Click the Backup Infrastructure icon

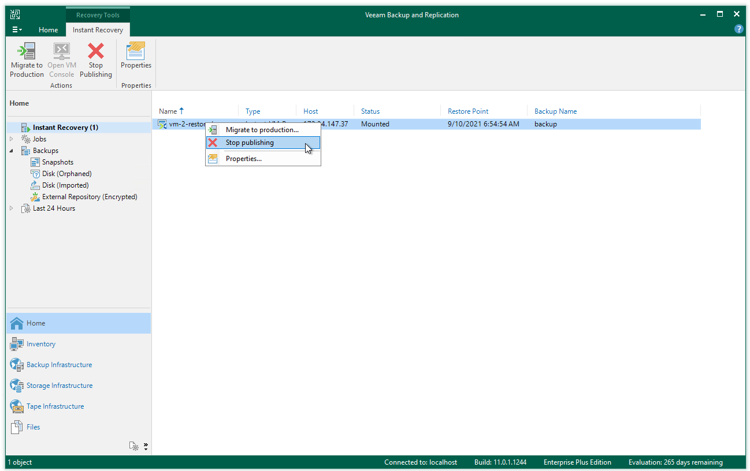pyautogui.click(x=17, y=365)
